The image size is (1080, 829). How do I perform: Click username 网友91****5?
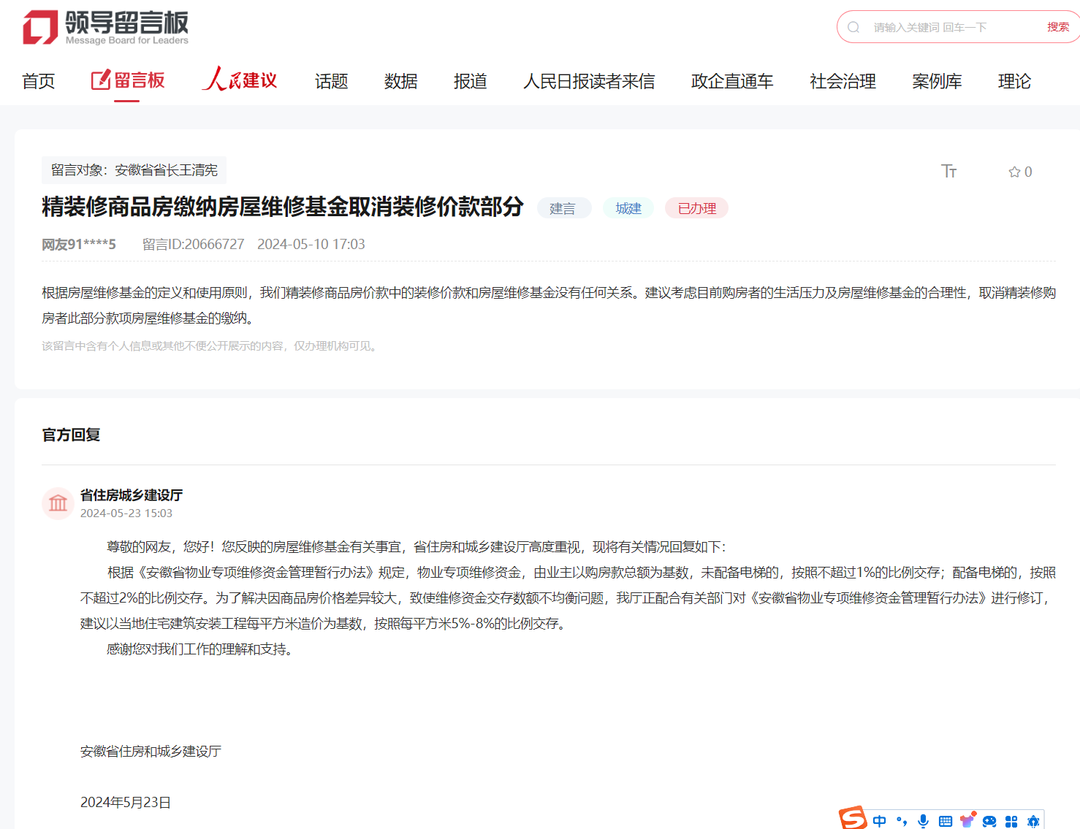(x=79, y=244)
